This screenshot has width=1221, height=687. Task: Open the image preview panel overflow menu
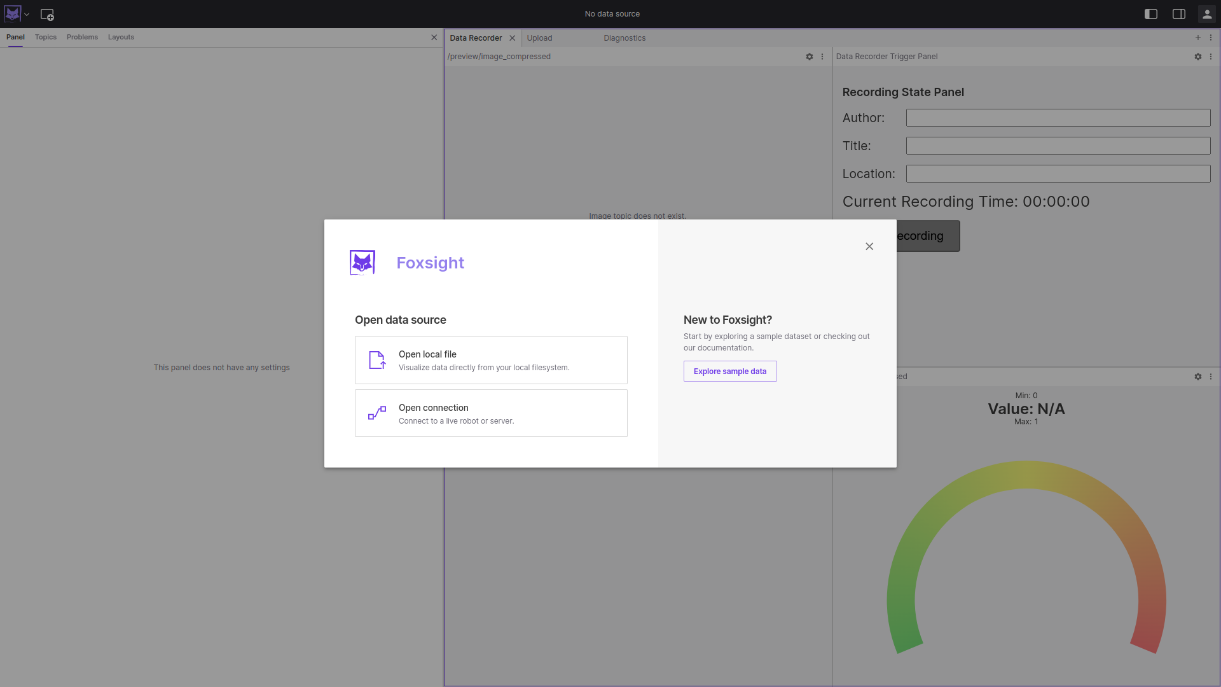point(822,57)
